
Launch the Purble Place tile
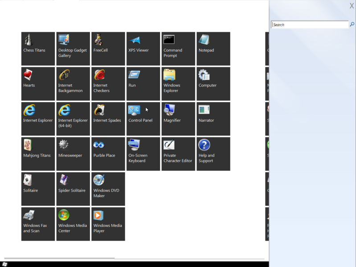tap(108, 154)
